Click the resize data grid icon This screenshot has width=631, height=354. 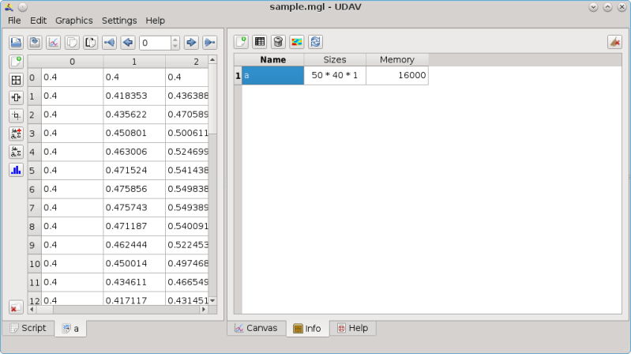point(16,80)
